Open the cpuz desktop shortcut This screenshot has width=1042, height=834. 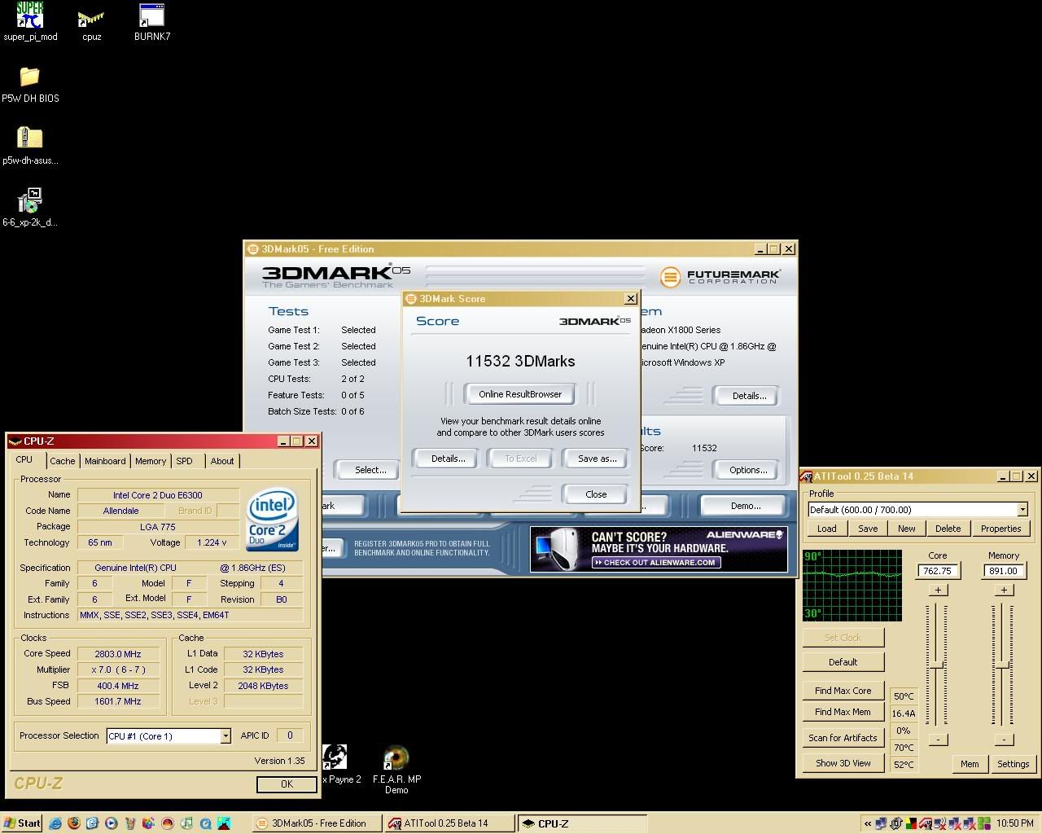pos(91,22)
